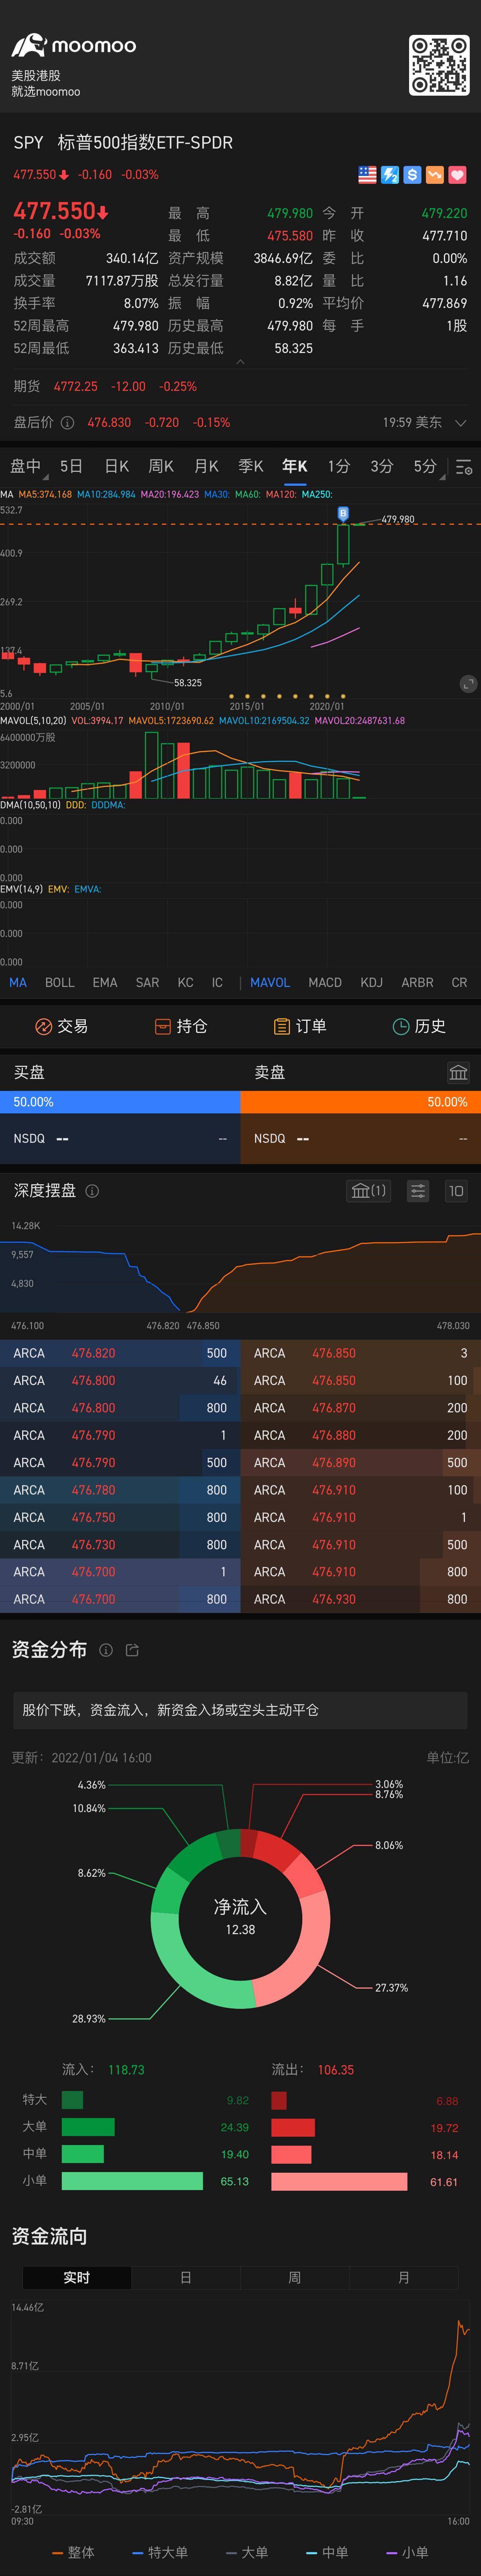
Task: Toggle the KDJ sub-indicator
Action: click(x=371, y=982)
